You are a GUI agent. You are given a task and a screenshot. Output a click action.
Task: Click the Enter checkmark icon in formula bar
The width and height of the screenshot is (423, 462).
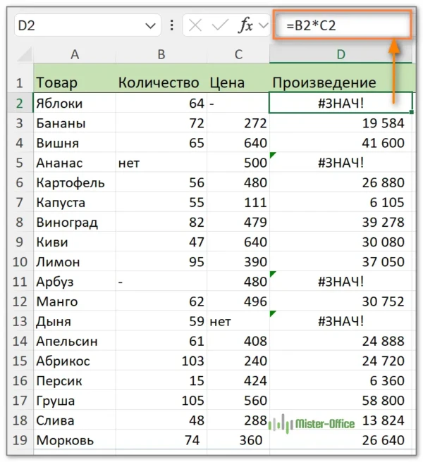click(219, 25)
